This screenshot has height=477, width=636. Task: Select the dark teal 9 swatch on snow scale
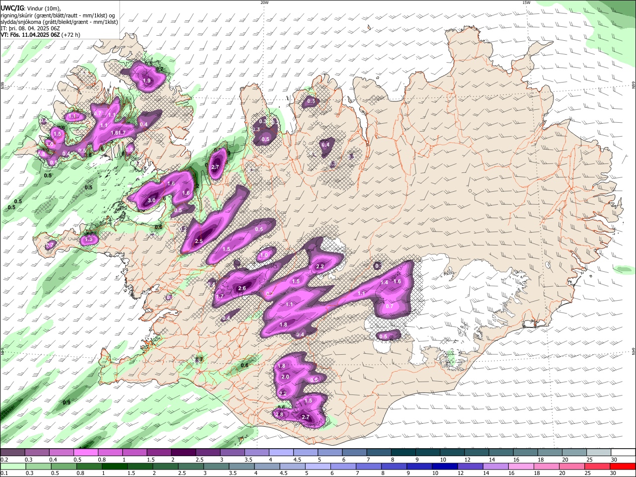click(428, 452)
